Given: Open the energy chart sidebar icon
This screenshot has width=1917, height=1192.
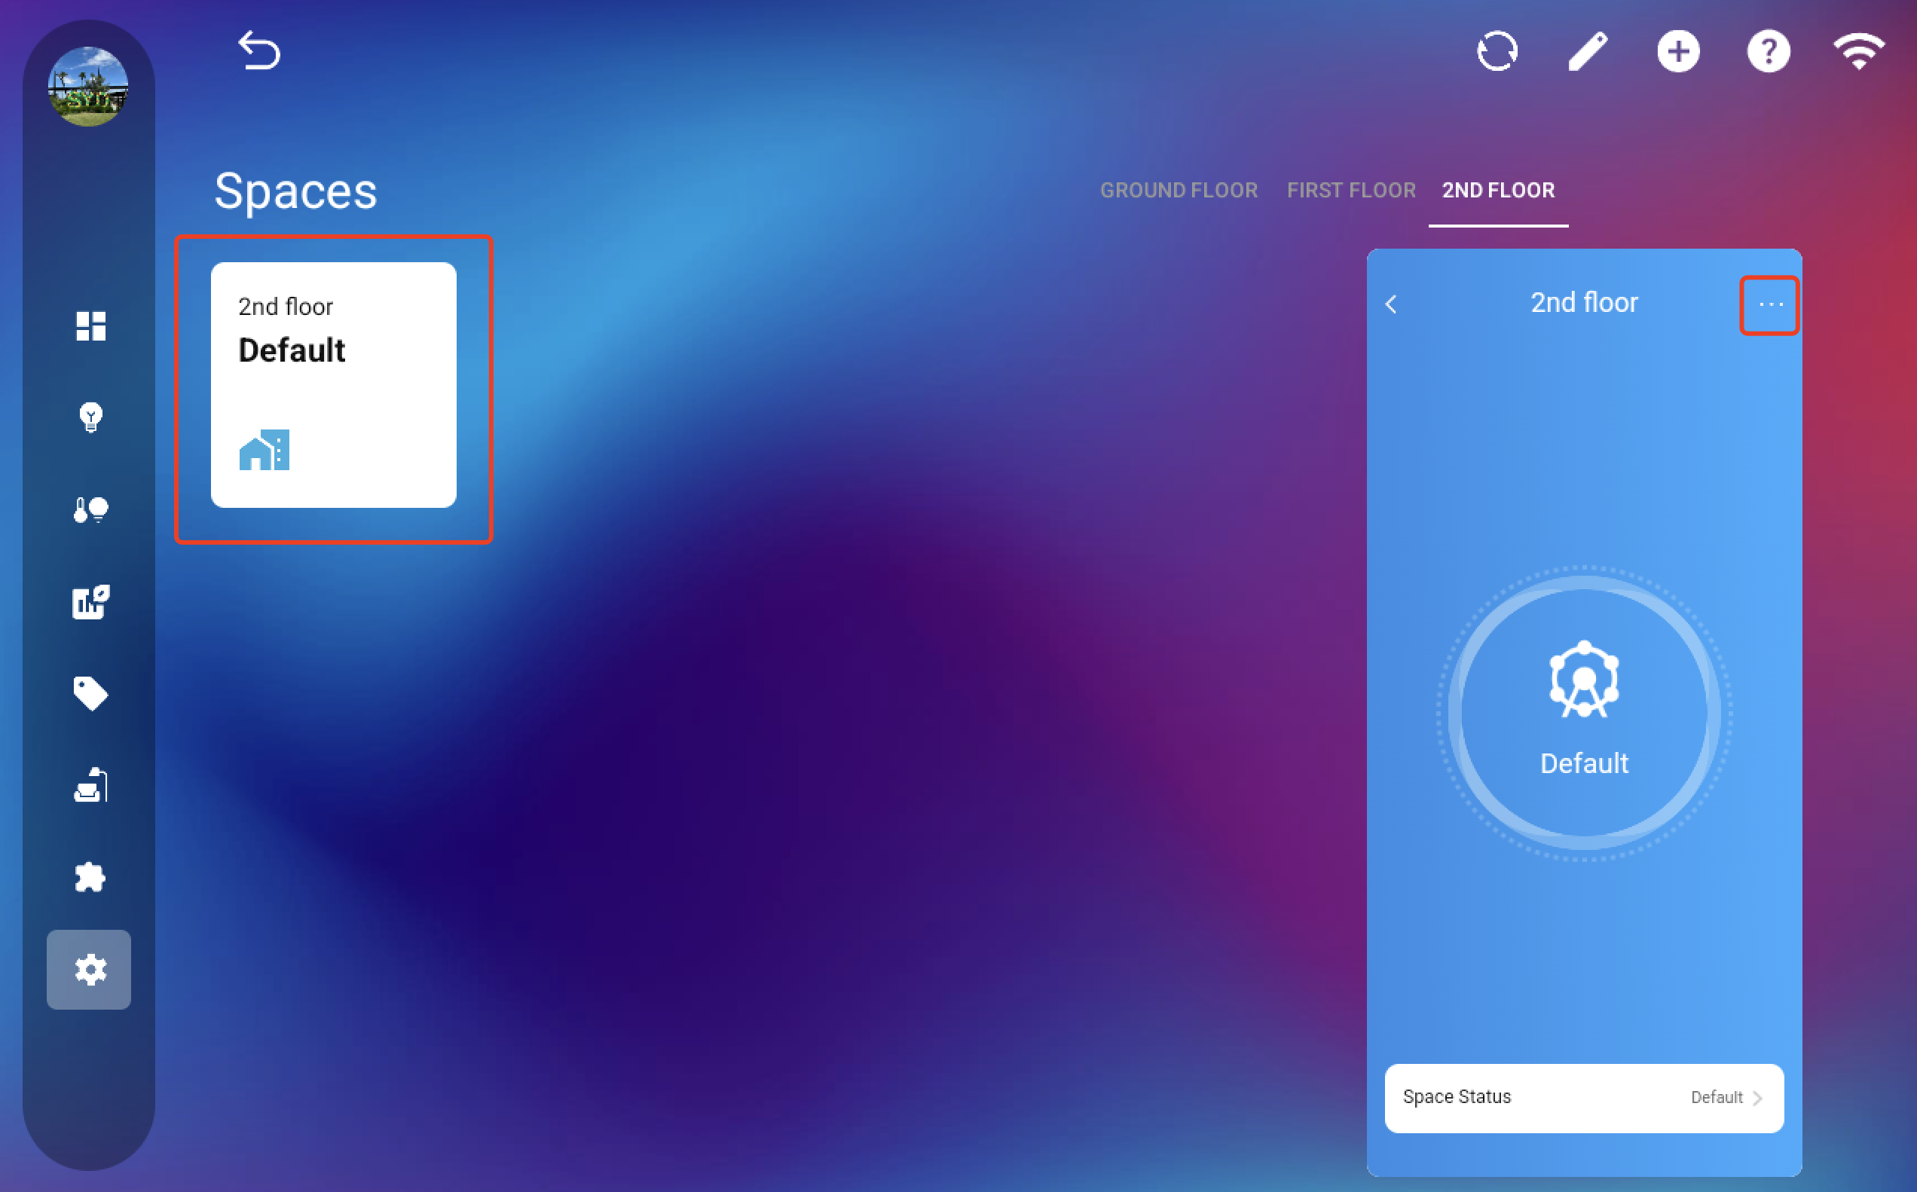Looking at the screenshot, I should [x=90, y=602].
